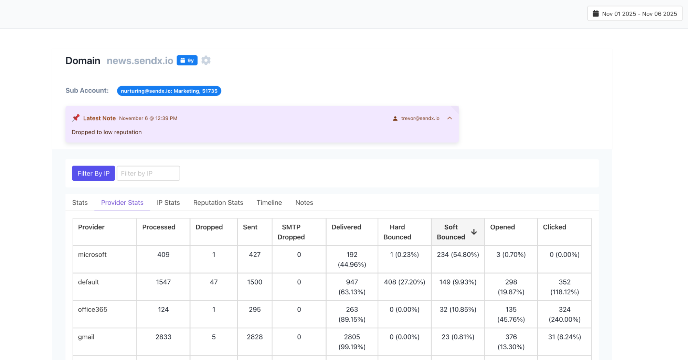View the Timeline tab
Viewport: 688px width, 360px height.
tap(269, 203)
